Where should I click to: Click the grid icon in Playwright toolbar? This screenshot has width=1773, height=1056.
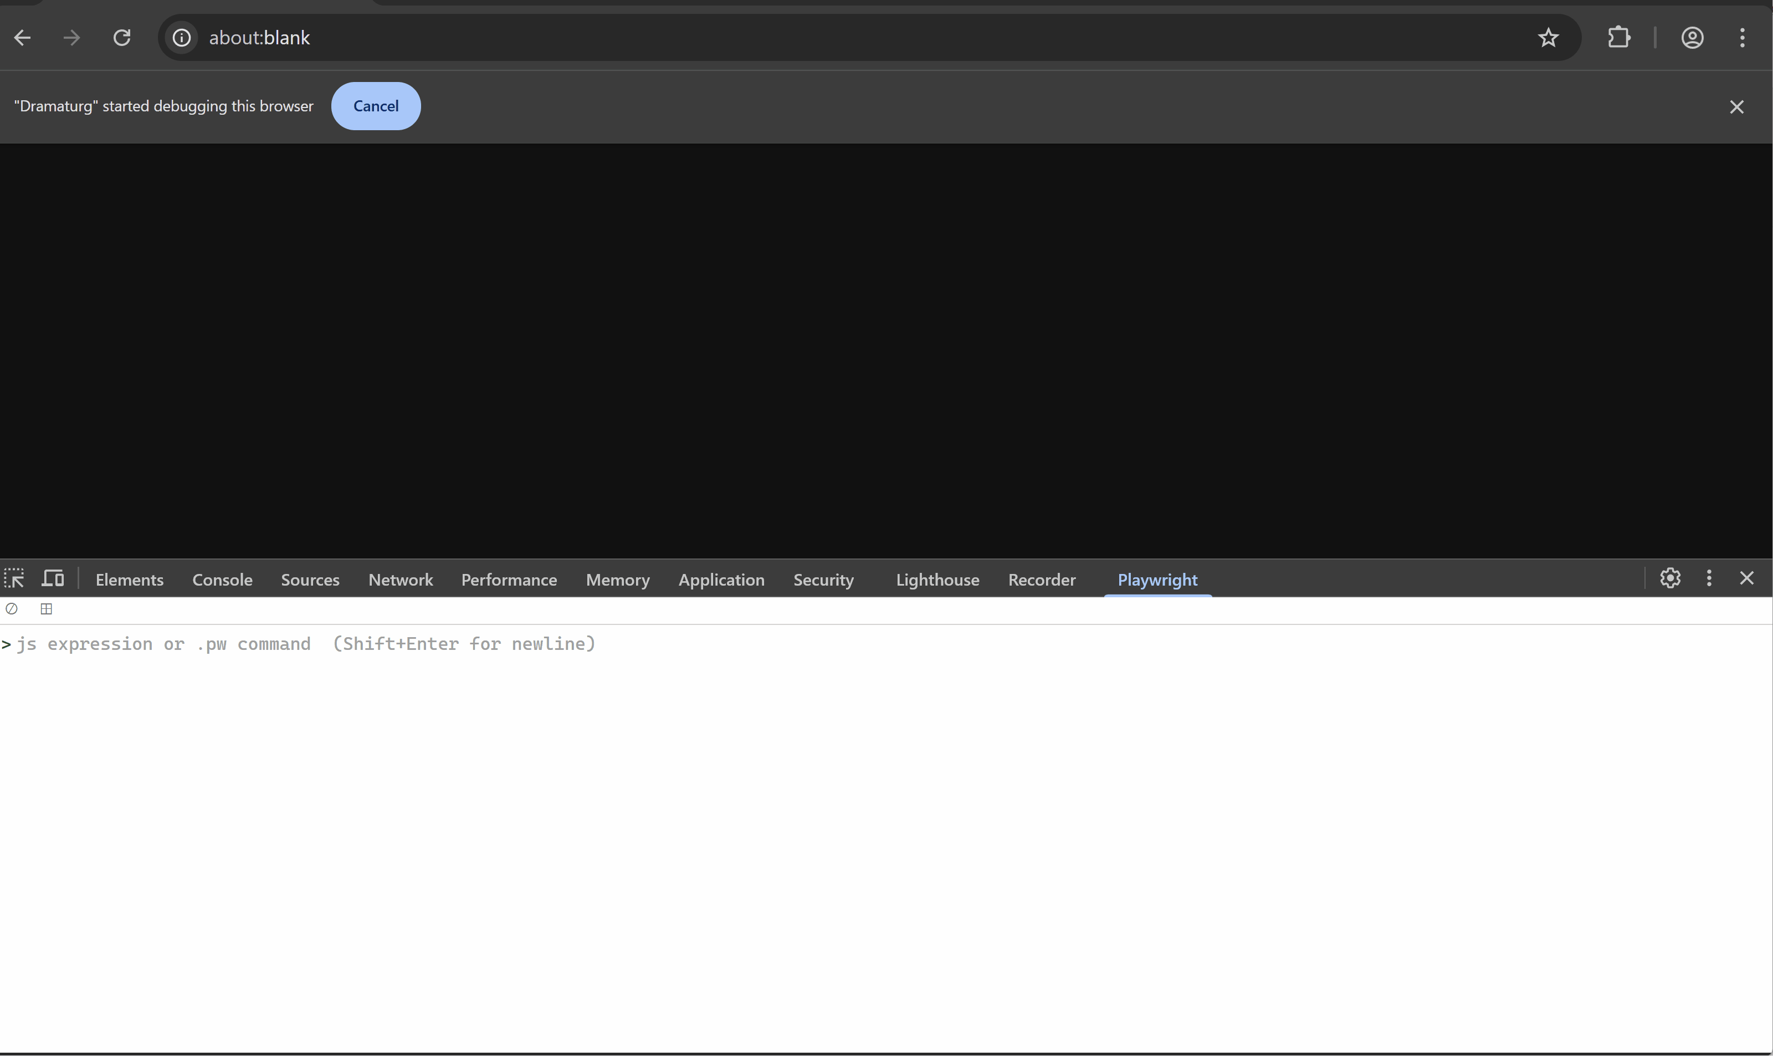tap(46, 609)
